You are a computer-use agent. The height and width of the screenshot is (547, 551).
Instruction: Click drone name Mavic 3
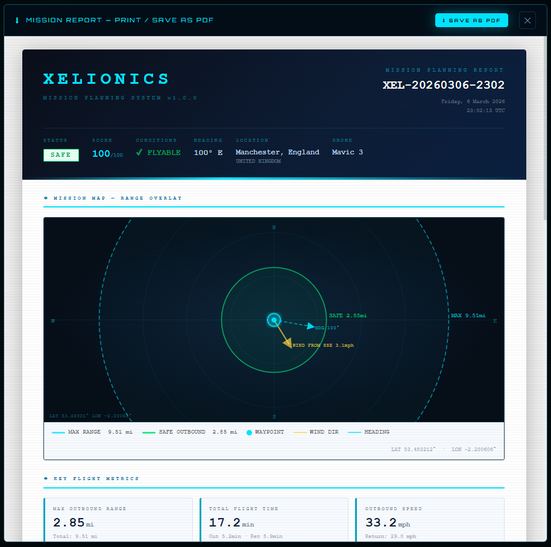[x=347, y=152]
